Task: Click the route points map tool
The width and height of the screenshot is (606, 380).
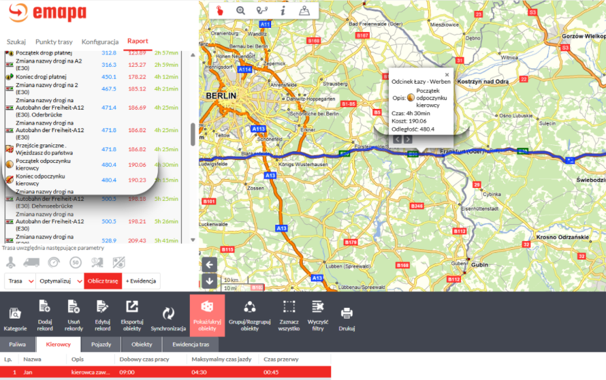Action: pyautogui.click(x=261, y=10)
